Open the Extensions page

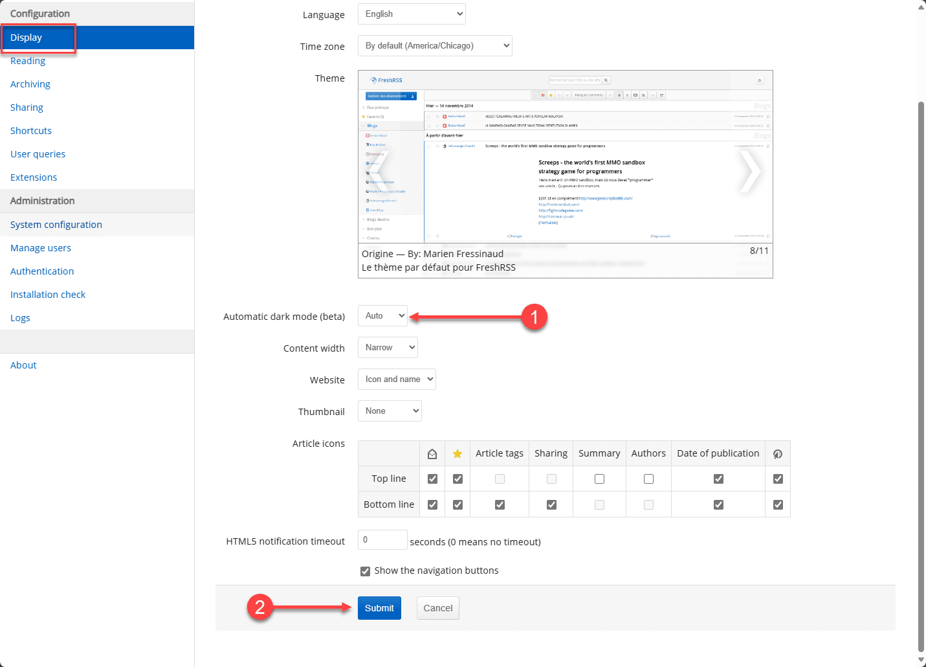[x=34, y=177]
